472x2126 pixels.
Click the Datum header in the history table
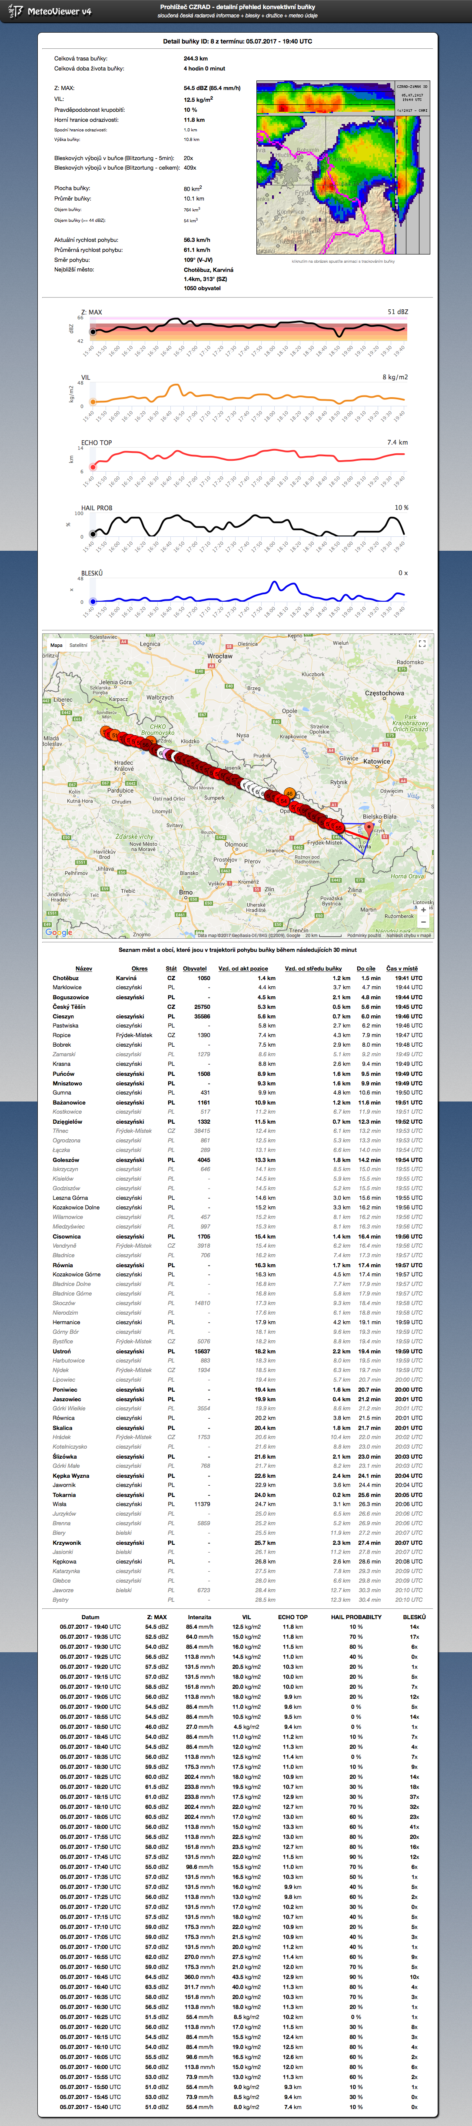[x=90, y=1617]
